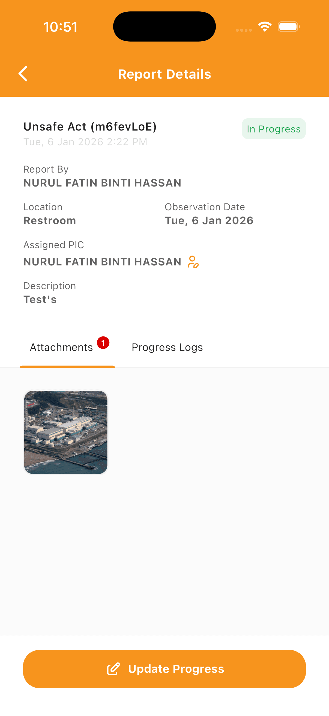The height and width of the screenshot is (716, 329).
Task: Click the edit assigned PIC icon
Action: pos(193,262)
